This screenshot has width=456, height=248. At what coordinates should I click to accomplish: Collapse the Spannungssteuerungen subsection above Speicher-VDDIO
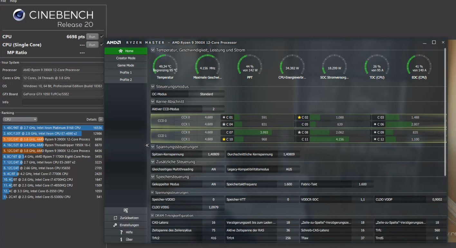(152, 192)
